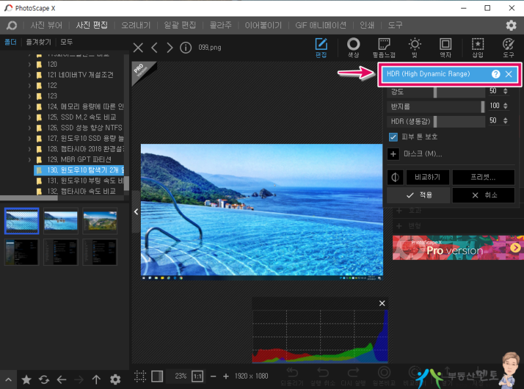The width and height of the screenshot is (524, 389).
Task: Switch to 이어붙이기 tab
Action: pos(263,25)
